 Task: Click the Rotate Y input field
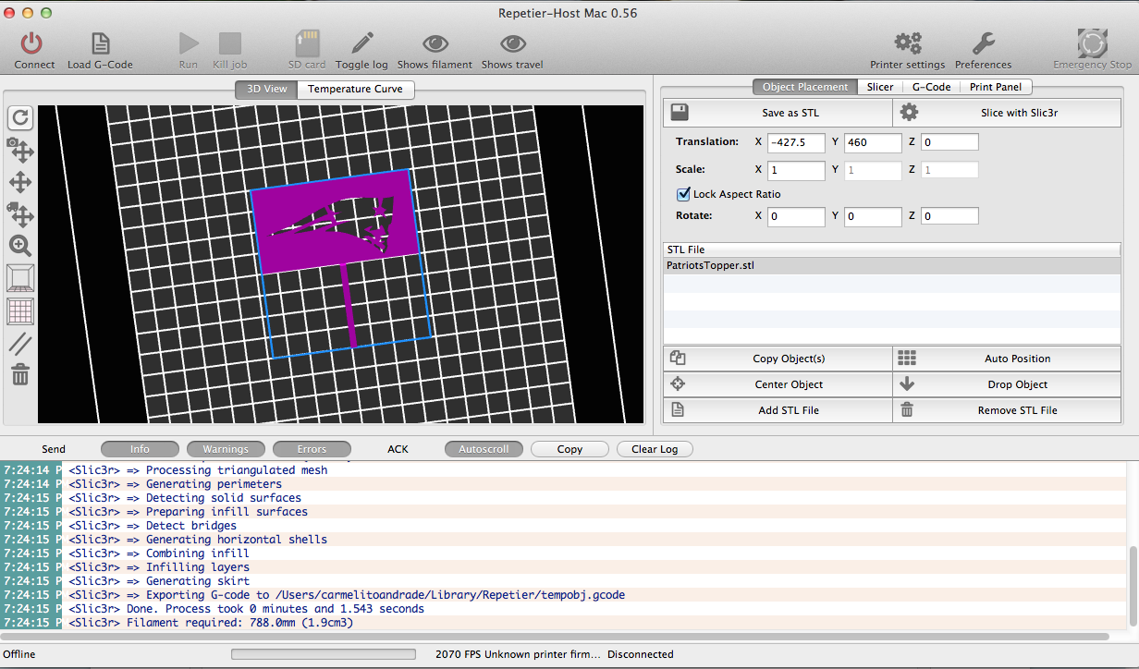point(873,216)
